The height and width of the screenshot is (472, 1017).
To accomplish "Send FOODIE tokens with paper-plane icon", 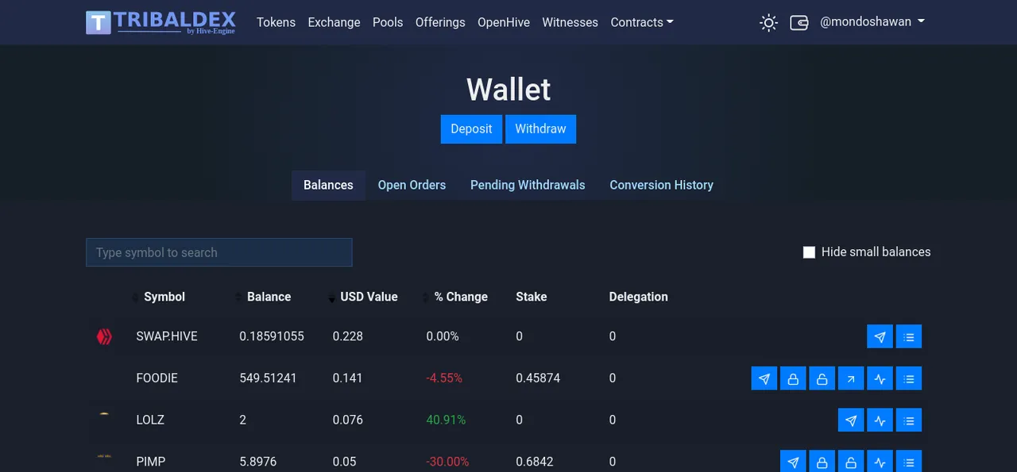I will [x=764, y=378].
